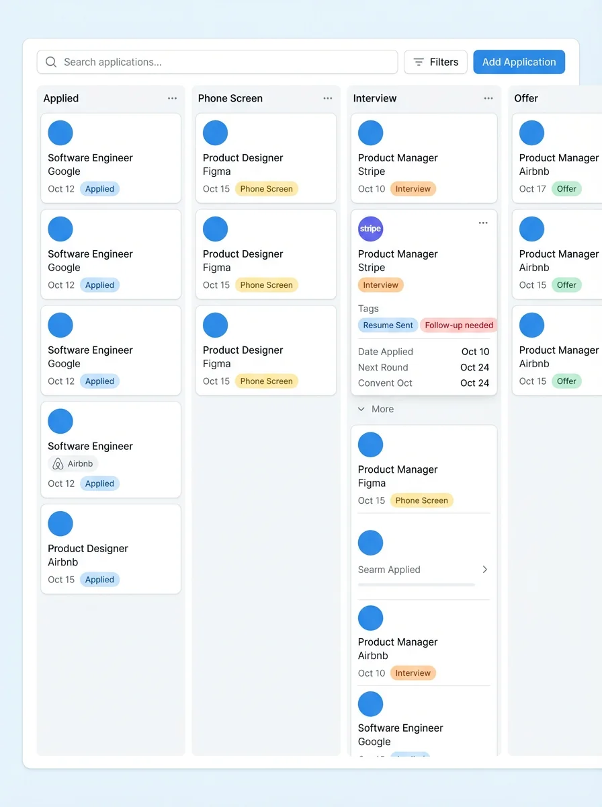The width and height of the screenshot is (602, 807).
Task: Click the Next Round label
Action: click(x=383, y=367)
